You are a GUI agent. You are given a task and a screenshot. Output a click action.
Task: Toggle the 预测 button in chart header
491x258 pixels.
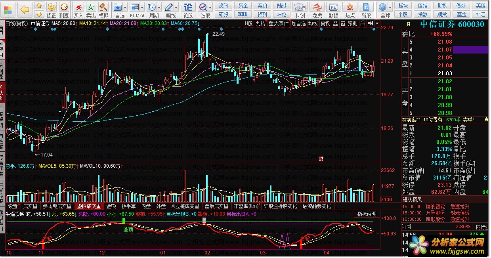tap(353, 23)
